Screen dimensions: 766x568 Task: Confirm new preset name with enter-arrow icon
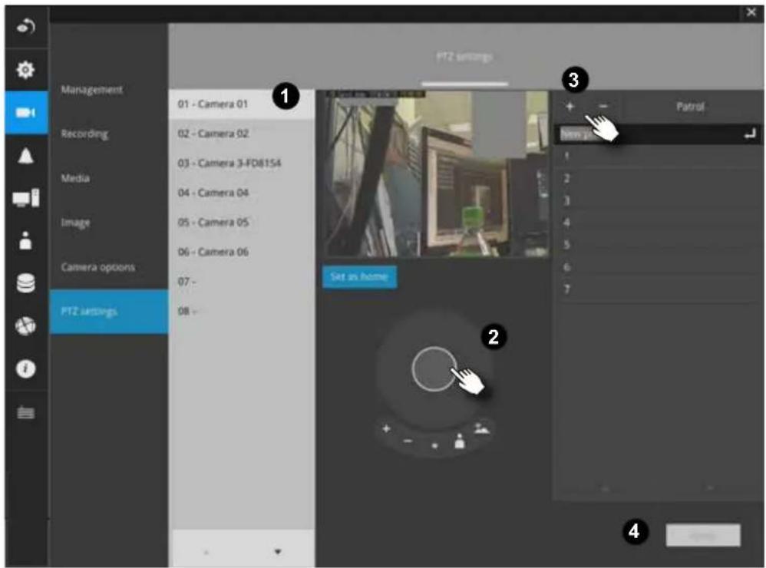pos(750,134)
